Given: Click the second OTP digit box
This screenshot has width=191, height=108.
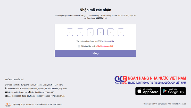Looking at the screenshot, I should 80,32.
